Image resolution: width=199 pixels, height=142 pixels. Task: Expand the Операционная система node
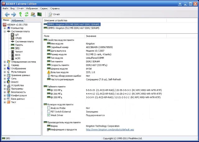[x=5, y=62]
